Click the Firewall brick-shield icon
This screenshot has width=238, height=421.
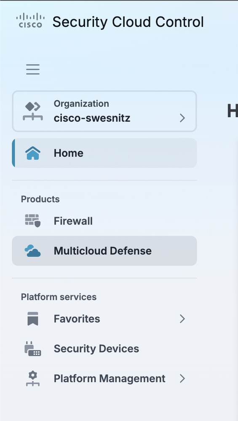click(33, 221)
